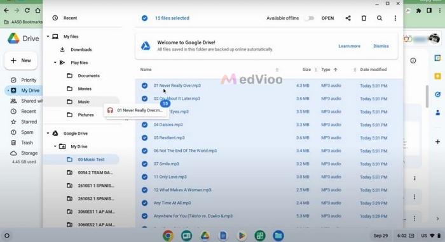Collapse My Drive tree arrow in Files
Viewport: 445px width, 242px height.
click(55, 146)
